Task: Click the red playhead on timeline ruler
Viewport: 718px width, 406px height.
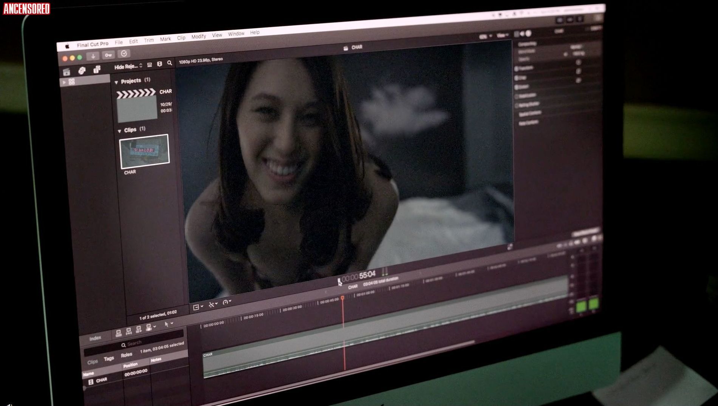Action: (x=342, y=298)
